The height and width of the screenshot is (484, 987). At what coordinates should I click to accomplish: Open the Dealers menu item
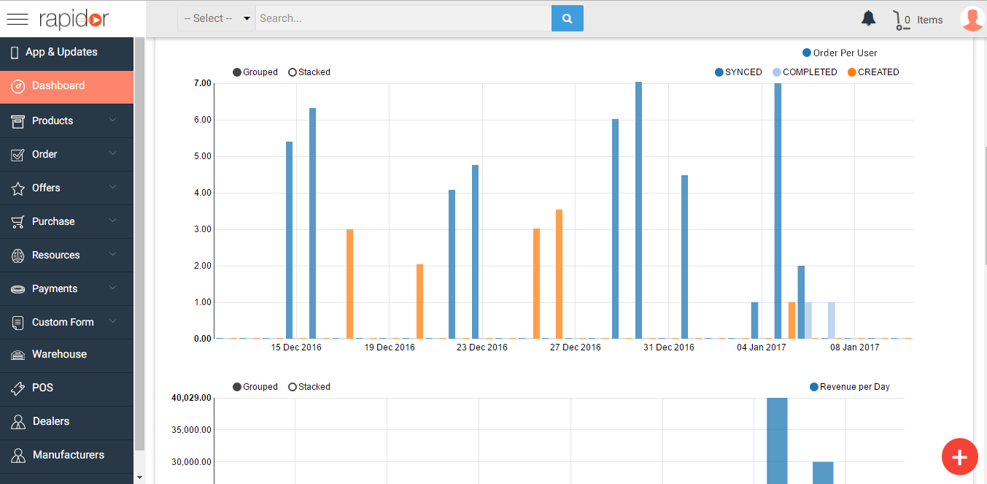pos(51,421)
